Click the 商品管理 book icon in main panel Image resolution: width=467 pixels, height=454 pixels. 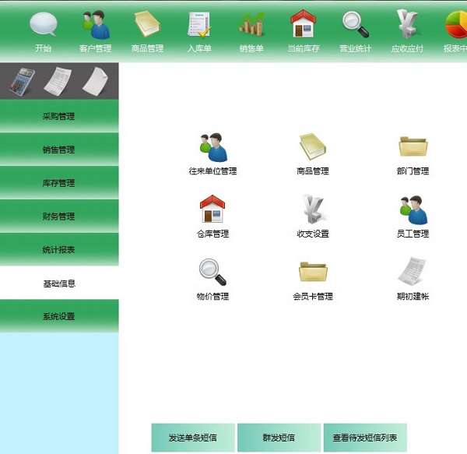[x=313, y=147]
